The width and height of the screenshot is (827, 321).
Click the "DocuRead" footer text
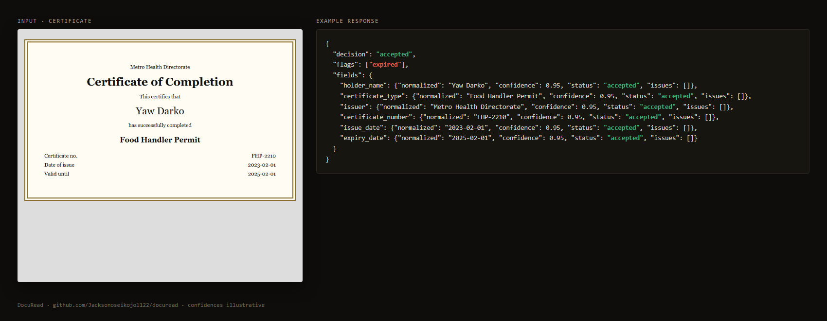point(30,305)
